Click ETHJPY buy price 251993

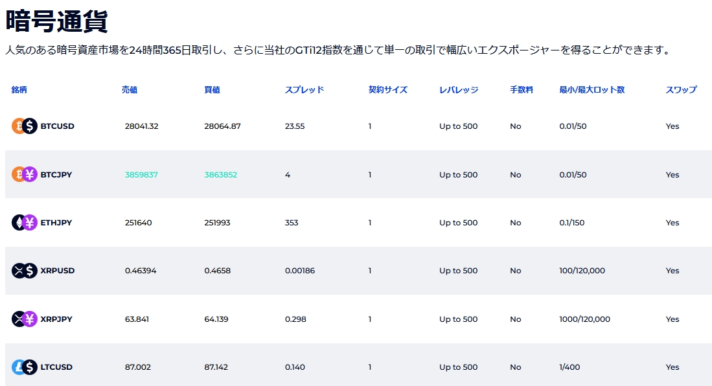point(217,223)
